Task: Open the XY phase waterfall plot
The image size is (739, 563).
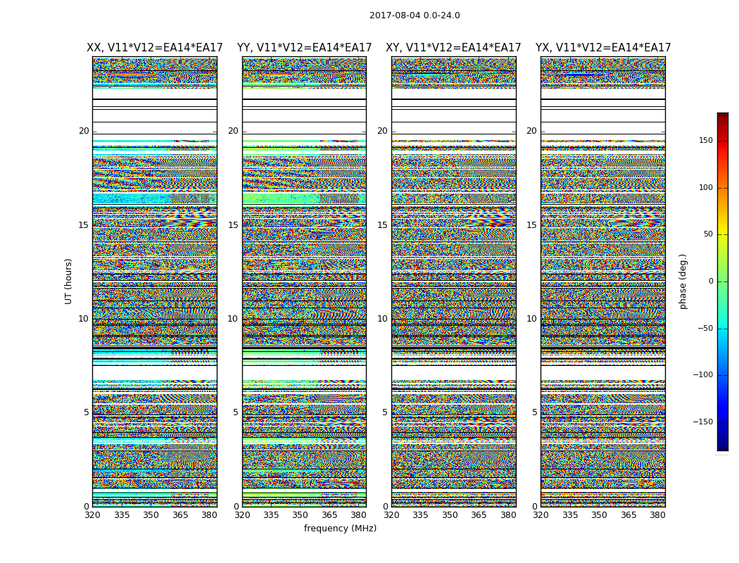Action: pos(454,281)
